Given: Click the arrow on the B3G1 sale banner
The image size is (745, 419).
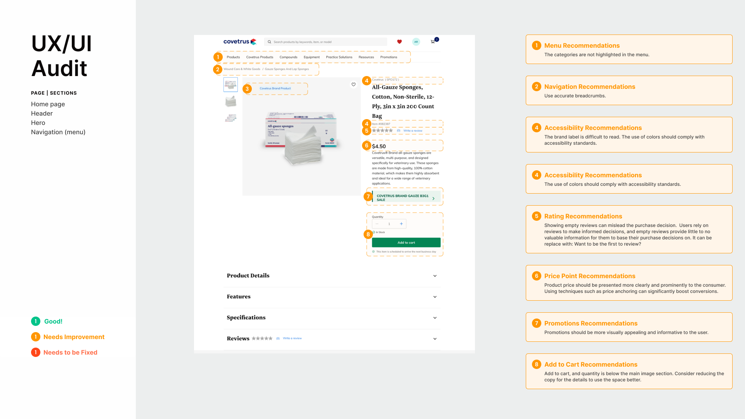Looking at the screenshot, I should (x=433, y=198).
